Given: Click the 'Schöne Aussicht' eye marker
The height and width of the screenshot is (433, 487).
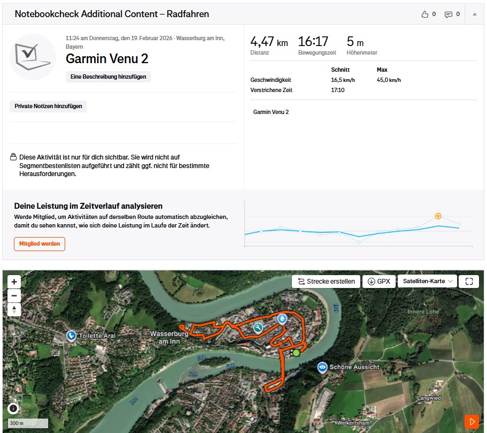Looking at the screenshot, I should pos(322,367).
